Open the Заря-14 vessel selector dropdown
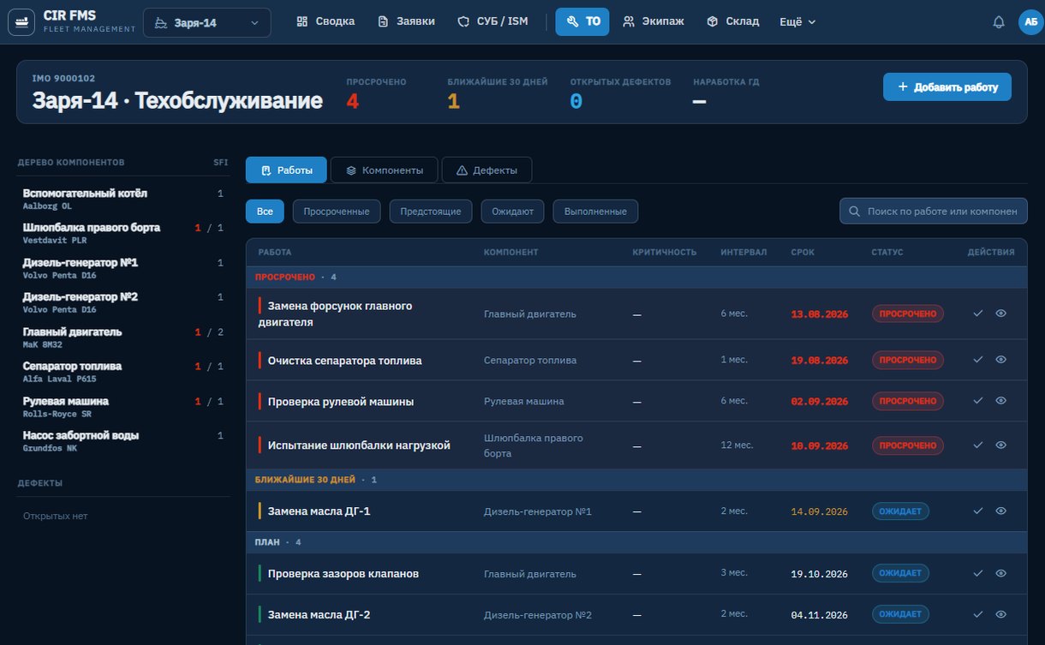Image resolution: width=1045 pixels, height=645 pixels. pyautogui.click(x=207, y=22)
